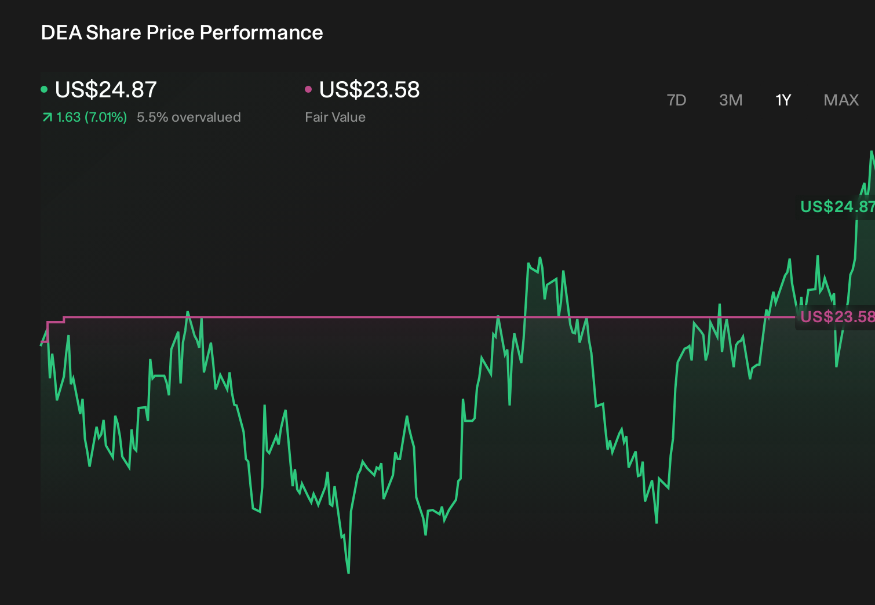Image resolution: width=875 pixels, height=605 pixels.
Task: Click the green up-arrow change icon
Action: tap(47, 118)
